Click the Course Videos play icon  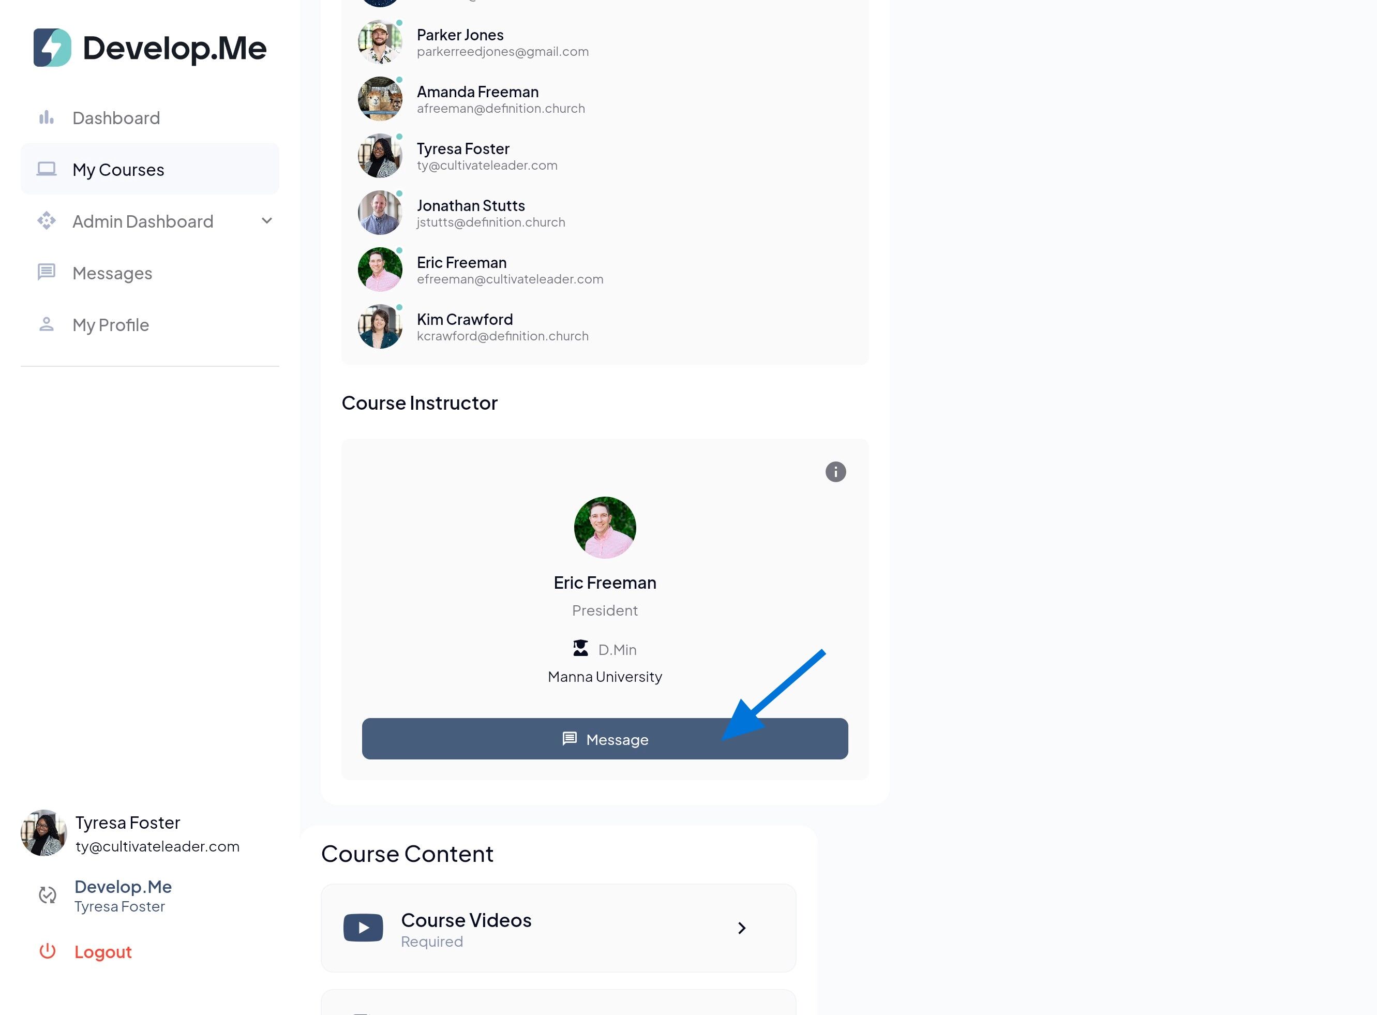click(x=363, y=928)
